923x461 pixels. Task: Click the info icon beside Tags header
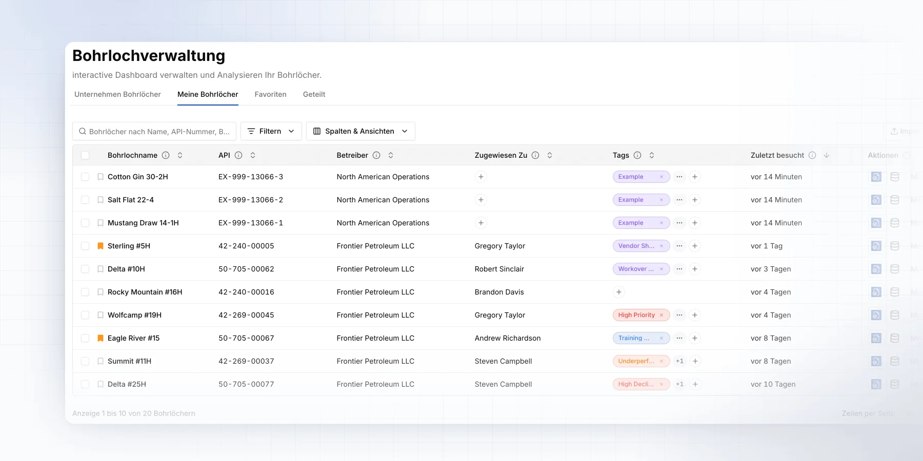pyautogui.click(x=637, y=155)
